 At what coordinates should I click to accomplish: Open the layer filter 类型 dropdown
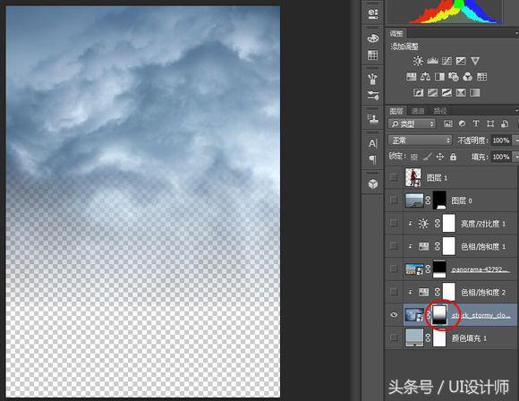pos(413,124)
